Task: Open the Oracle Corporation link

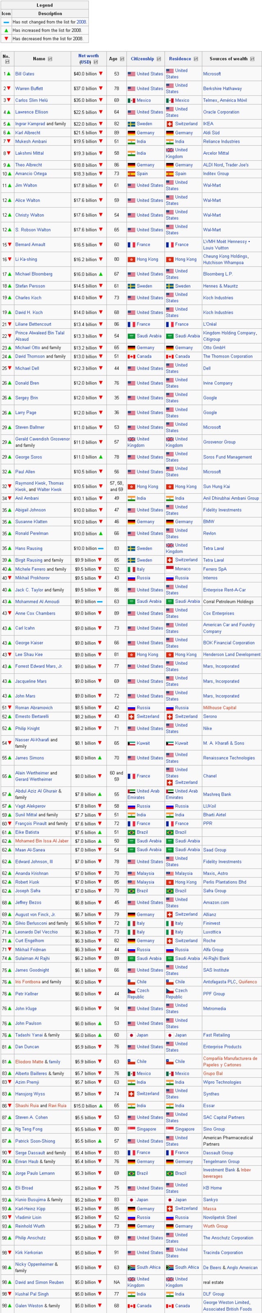Action: click(x=221, y=112)
